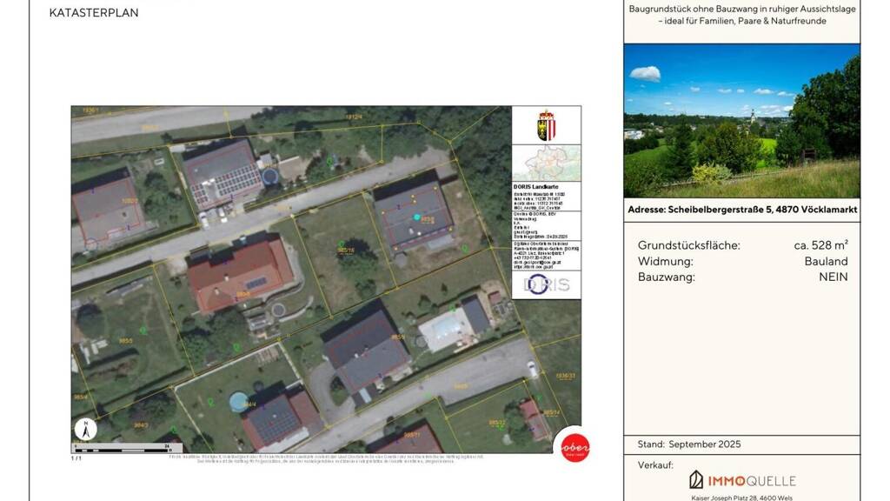The width and height of the screenshot is (890, 501).
Task: Click the Bauzwang 'NEIN' value
Action: click(x=833, y=277)
